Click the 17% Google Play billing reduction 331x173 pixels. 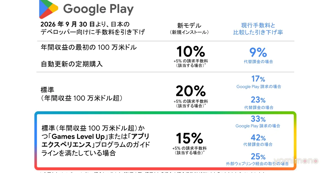[x=258, y=79]
